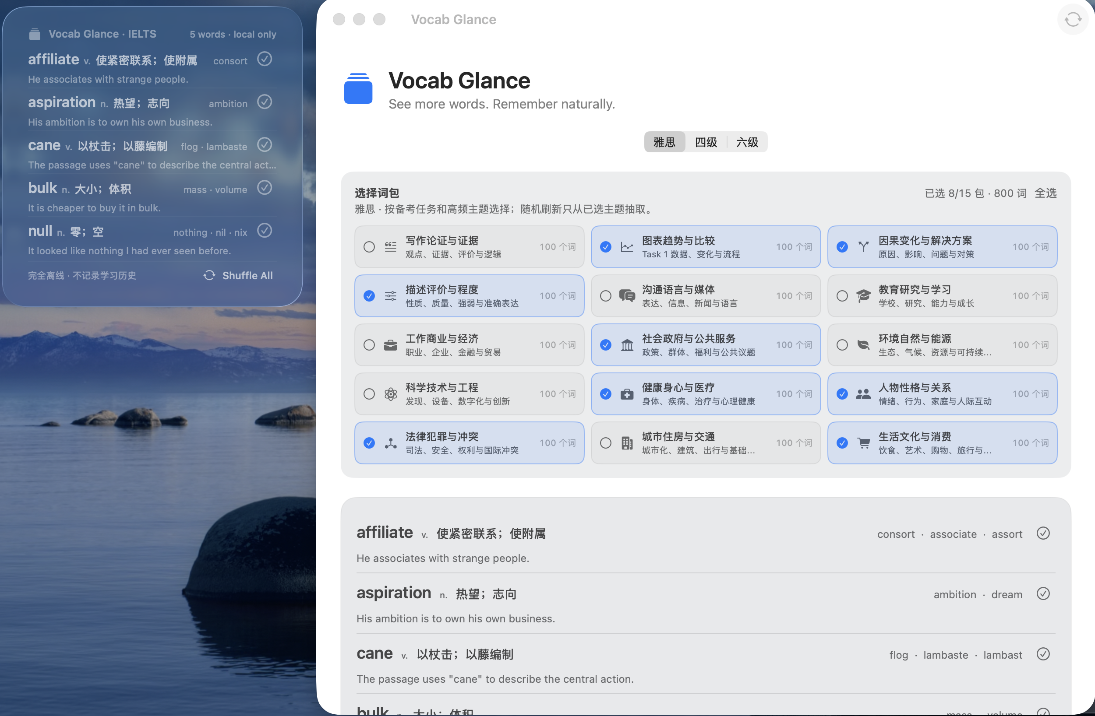1095x716 pixels.
Task: Click the leaf icon on the 环境自然与能源 card
Action: point(863,345)
